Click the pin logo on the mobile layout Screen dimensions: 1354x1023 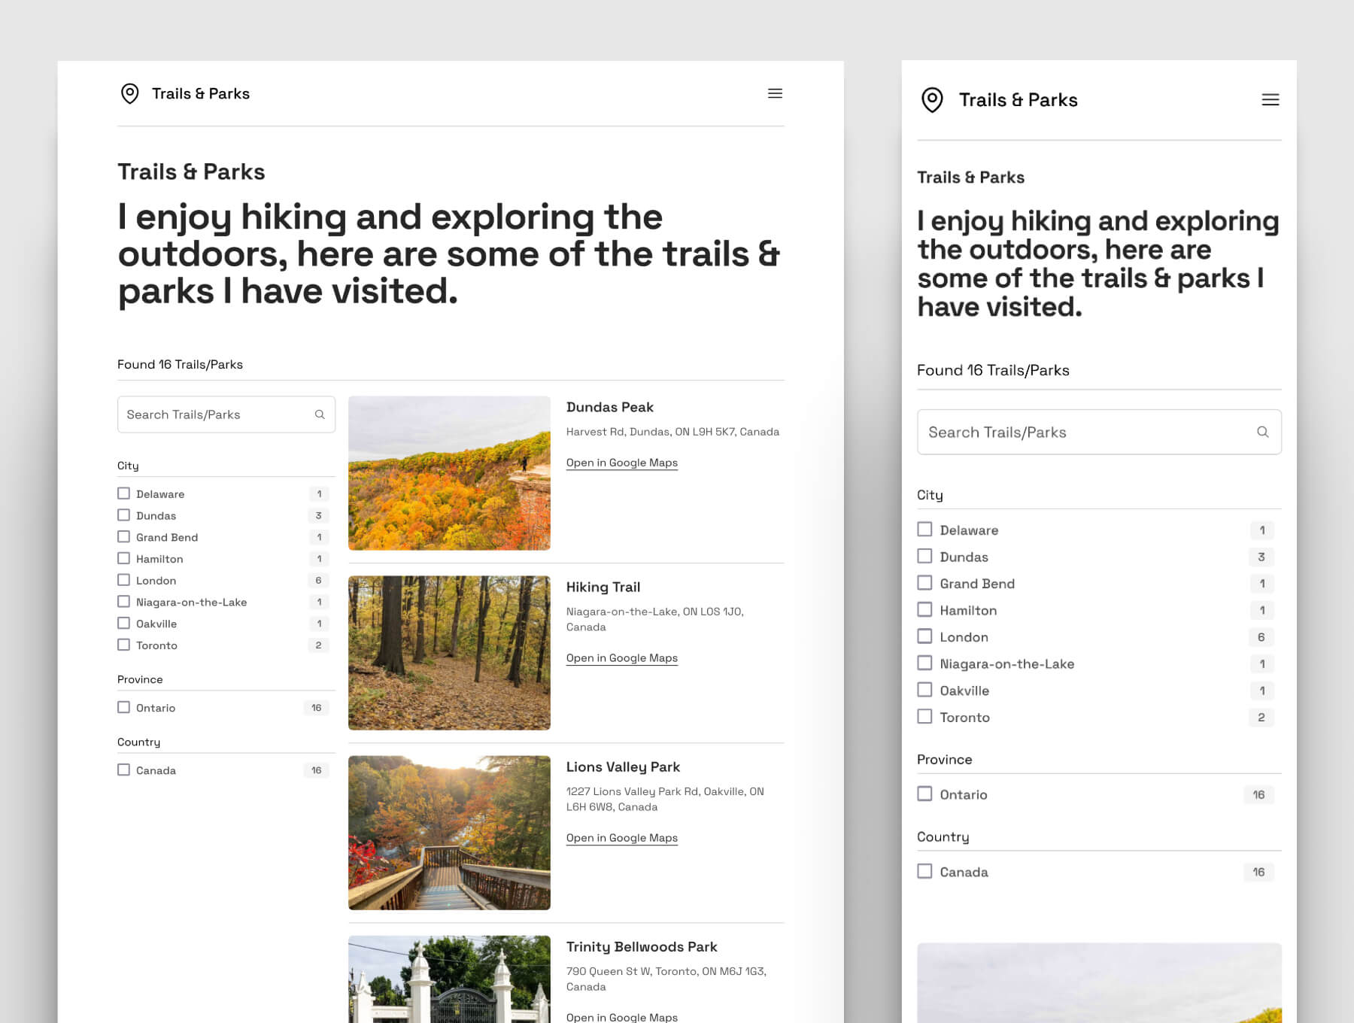[932, 99]
